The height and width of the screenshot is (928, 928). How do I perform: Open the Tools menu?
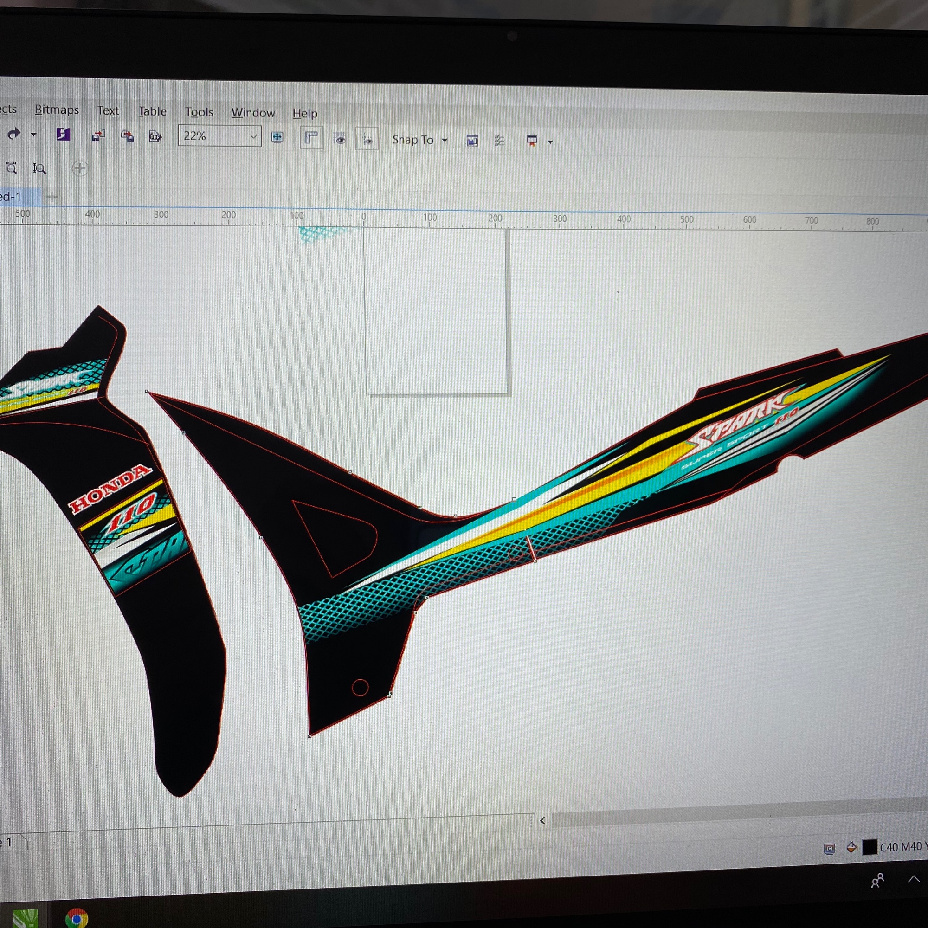point(200,112)
